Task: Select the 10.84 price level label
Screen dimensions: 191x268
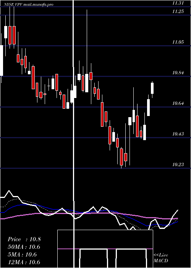Action: click(178, 73)
